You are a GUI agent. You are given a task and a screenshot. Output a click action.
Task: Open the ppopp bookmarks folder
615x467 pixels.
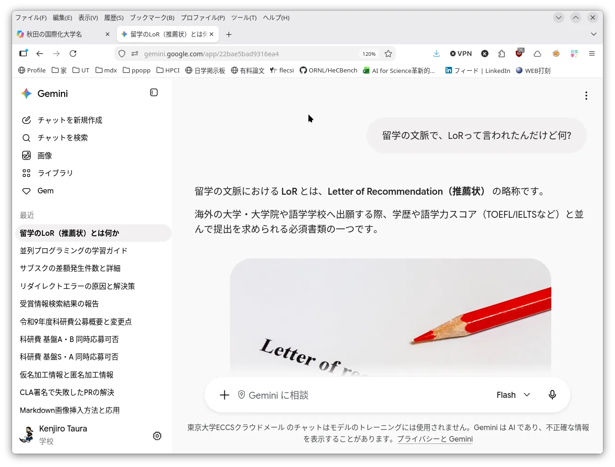pos(137,70)
